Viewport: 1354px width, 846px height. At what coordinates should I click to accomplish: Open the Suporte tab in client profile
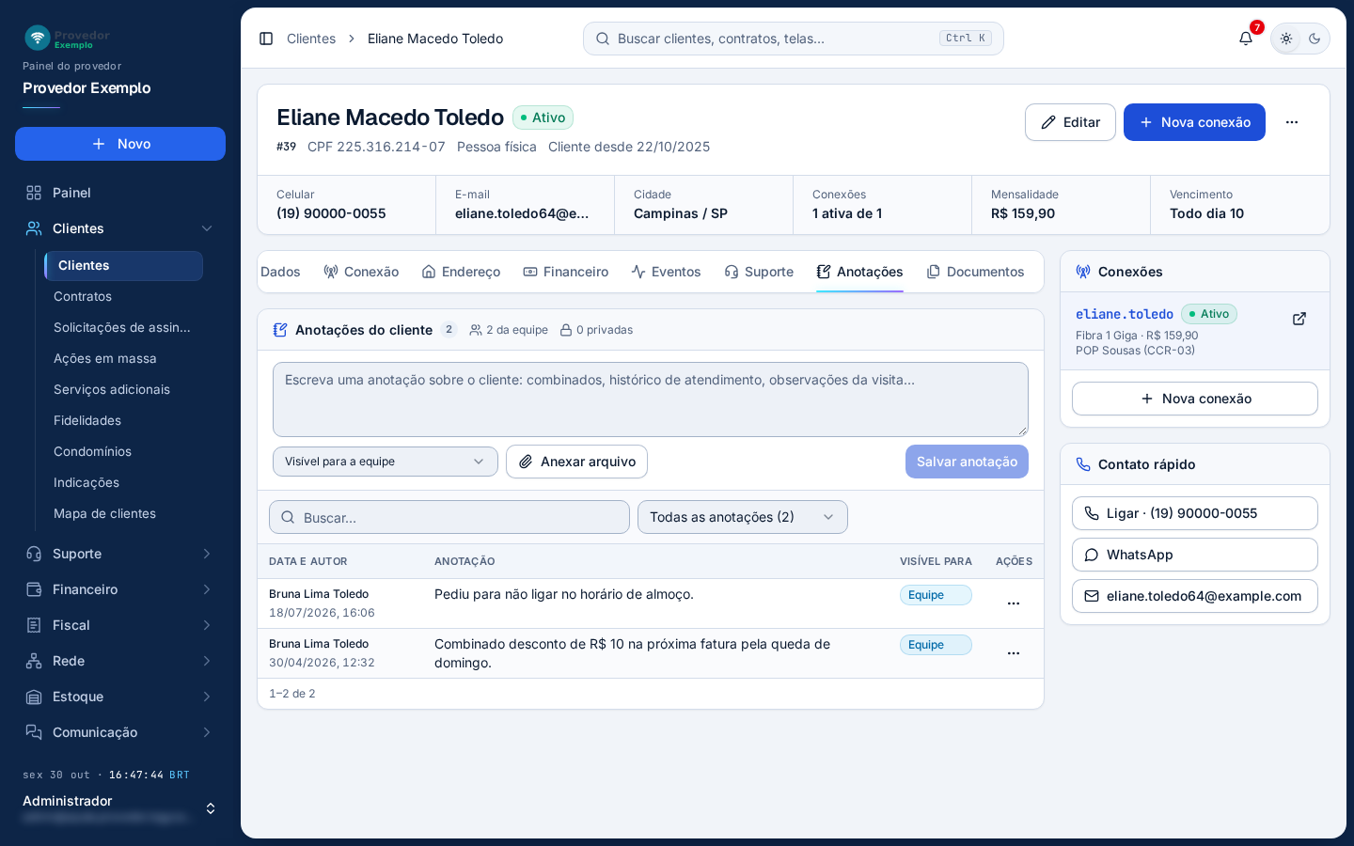[x=759, y=272]
